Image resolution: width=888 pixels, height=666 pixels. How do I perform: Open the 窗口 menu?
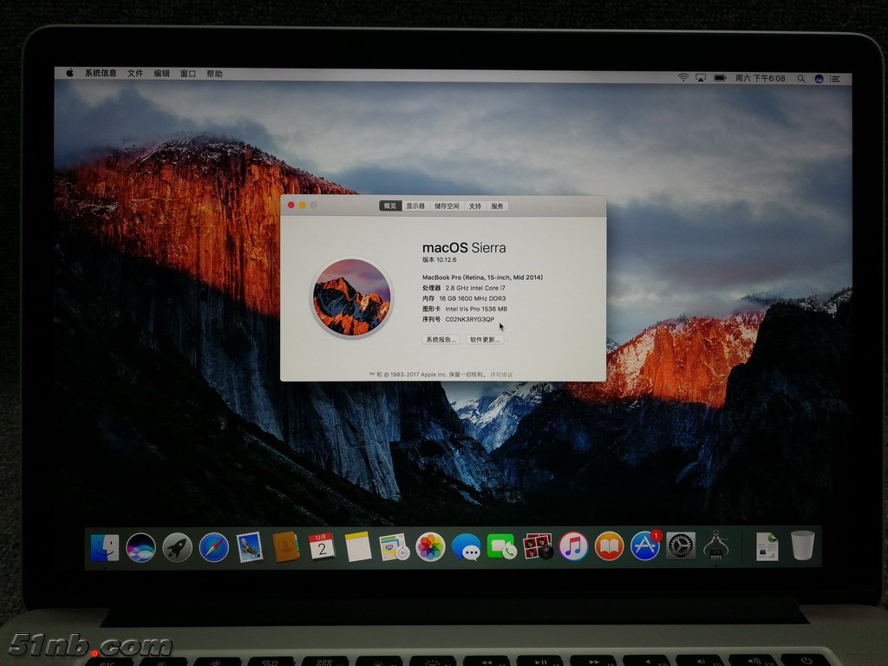point(188,74)
